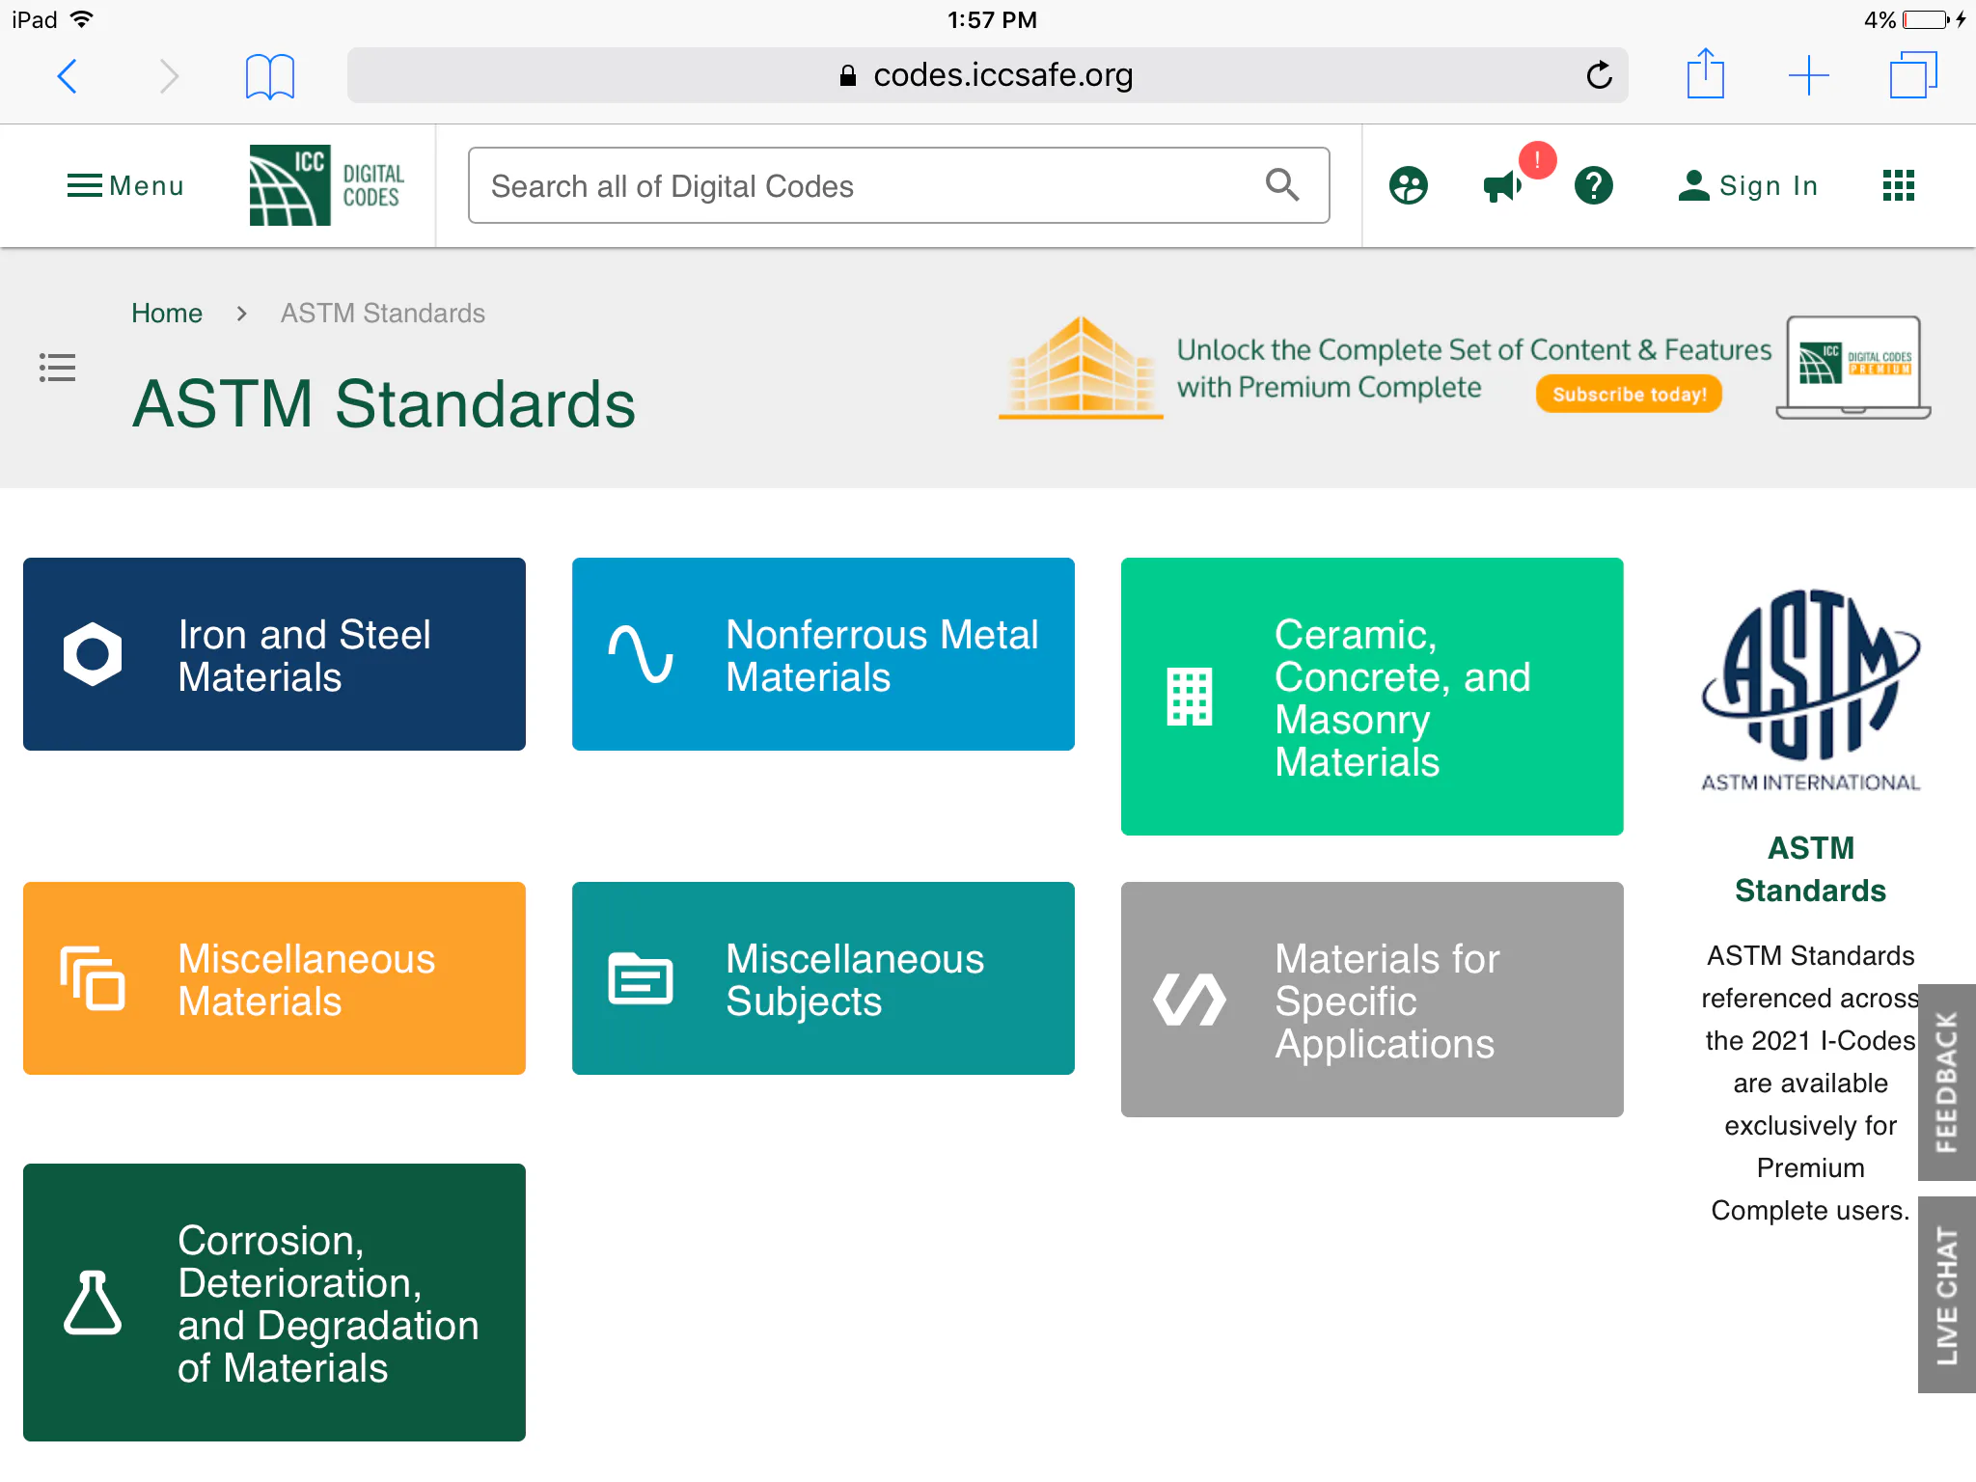Viewport: 1976px width, 1482px height.
Task: Open a new Safari tab
Action: coord(1808,75)
